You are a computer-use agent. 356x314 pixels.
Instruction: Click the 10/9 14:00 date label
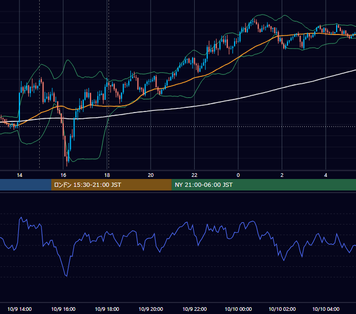point(19,309)
